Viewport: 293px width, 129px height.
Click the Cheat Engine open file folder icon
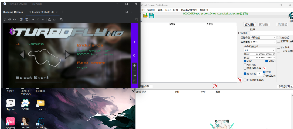[145, 16]
